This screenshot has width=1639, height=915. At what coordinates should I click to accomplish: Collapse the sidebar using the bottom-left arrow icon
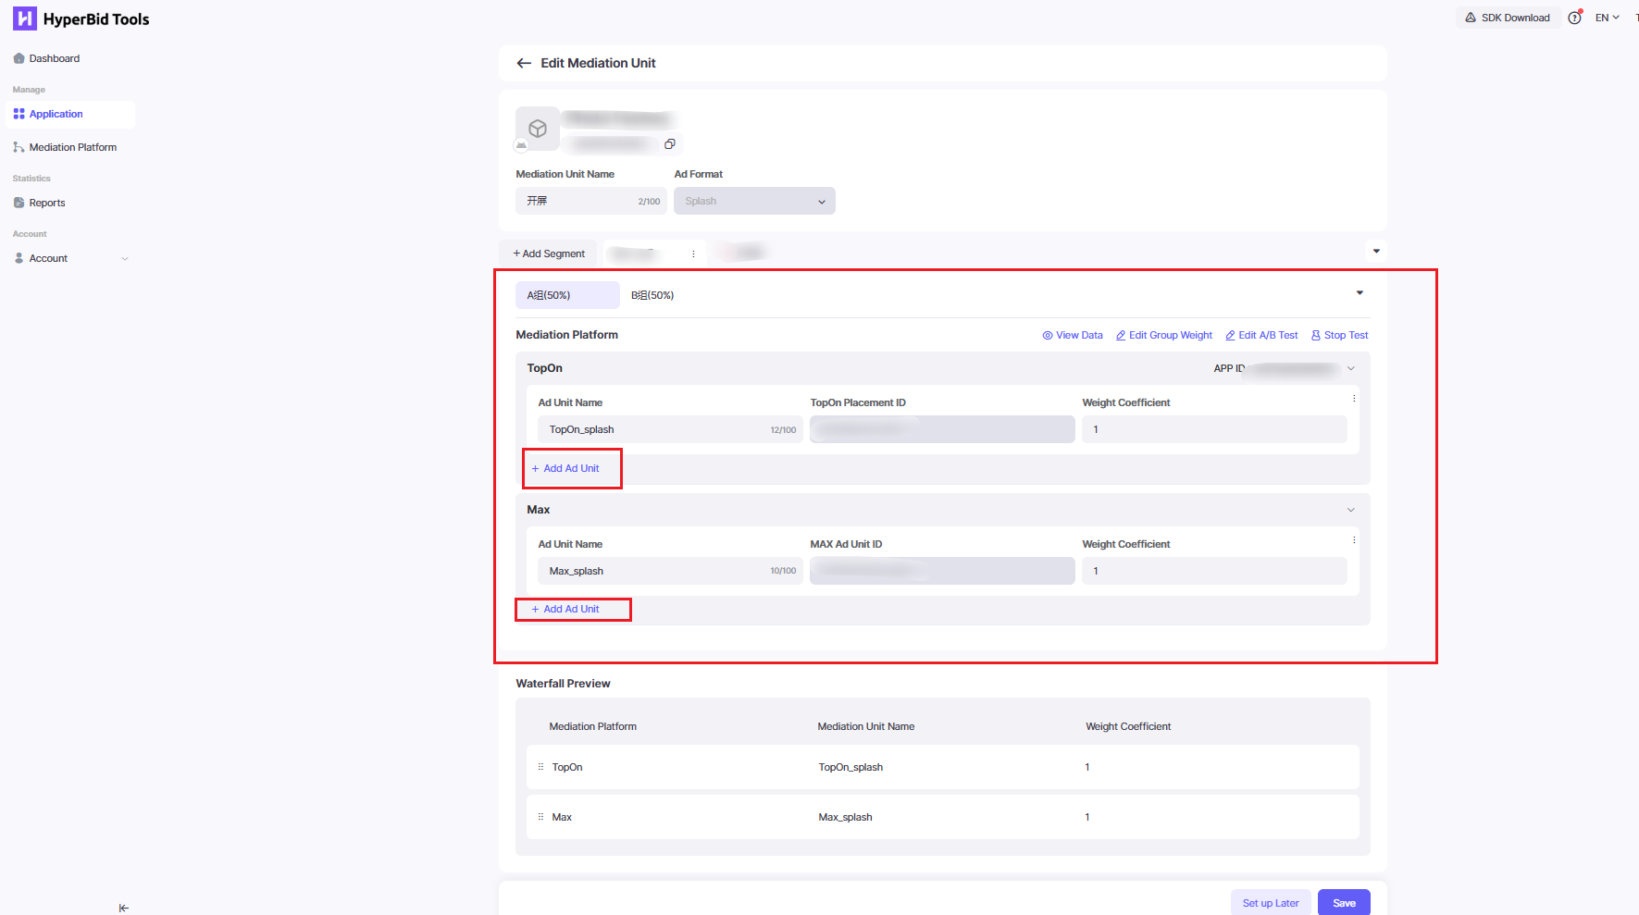tap(123, 908)
